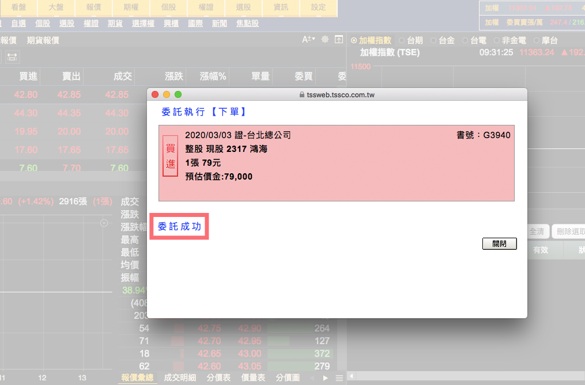Image resolution: width=585 pixels, height=385 pixels.
Task: Open the 個股 top yellow tab
Action: [x=169, y=8]
